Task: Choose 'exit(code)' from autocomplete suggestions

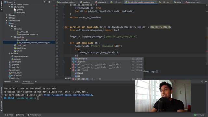Action: pos(107,70)
